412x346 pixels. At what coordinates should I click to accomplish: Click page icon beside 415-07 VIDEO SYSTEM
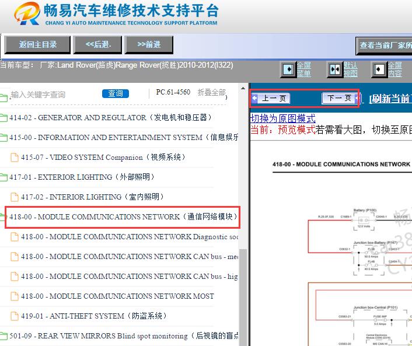[x=15, y=158]
